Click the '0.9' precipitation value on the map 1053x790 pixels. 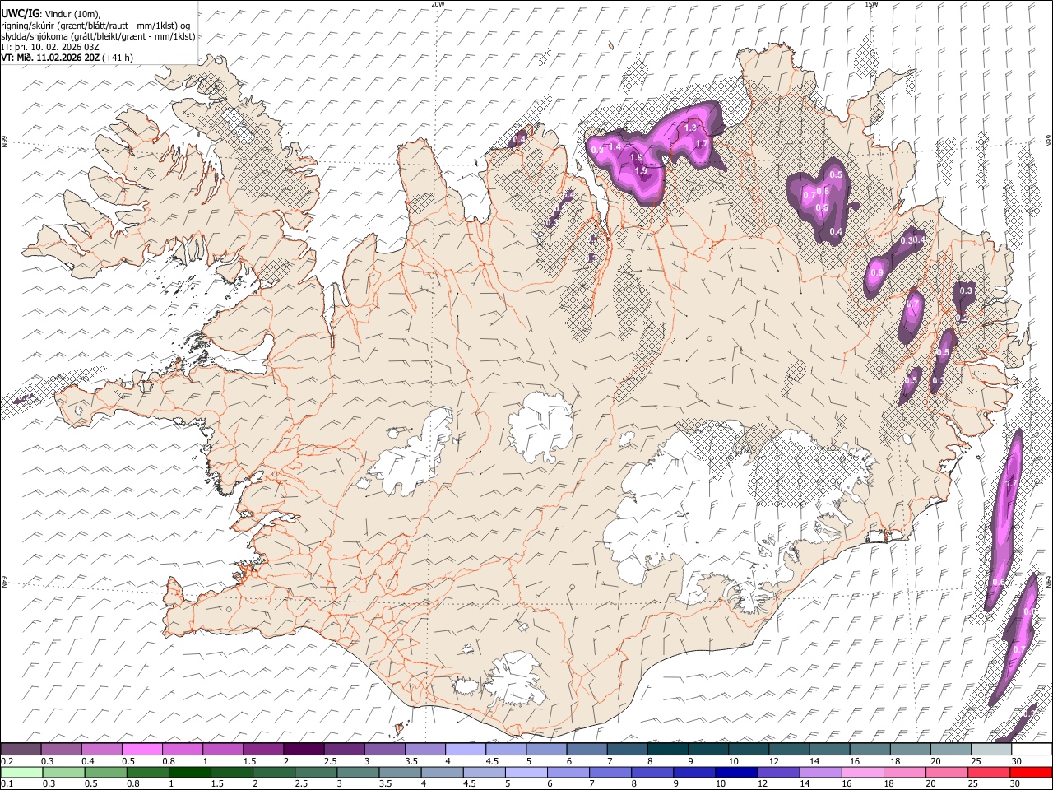coord(877,273)
